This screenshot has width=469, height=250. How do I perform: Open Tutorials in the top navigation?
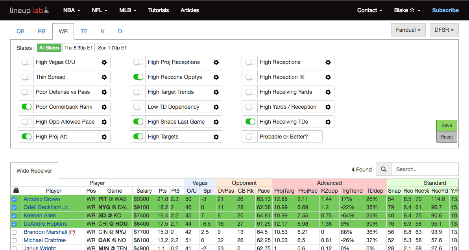159,10
